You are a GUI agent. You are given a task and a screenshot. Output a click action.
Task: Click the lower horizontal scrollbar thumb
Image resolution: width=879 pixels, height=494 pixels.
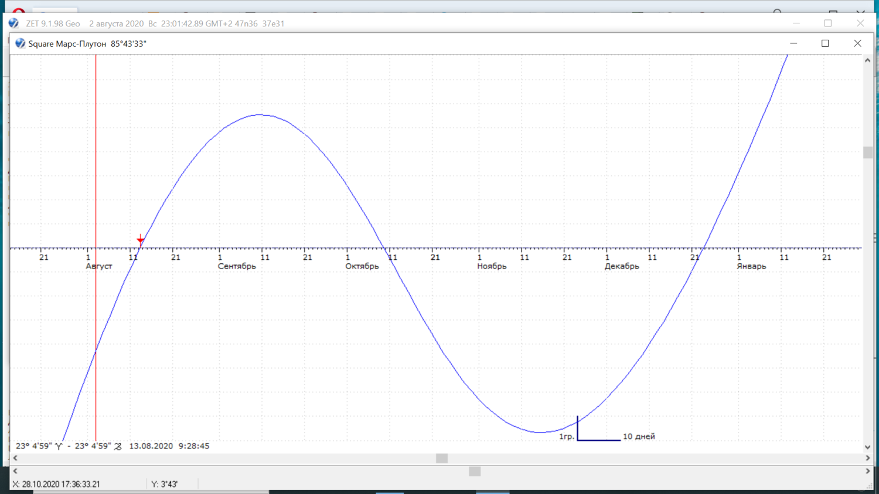tap(475, 471)
